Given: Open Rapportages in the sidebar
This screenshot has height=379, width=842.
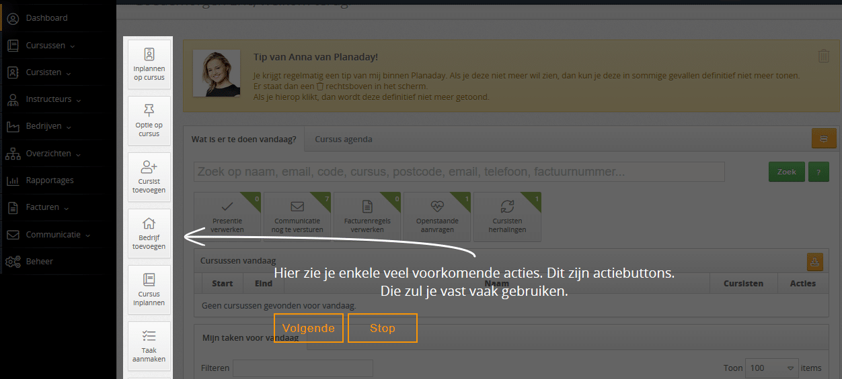Looking at the screenshot, I should (50, 180).
